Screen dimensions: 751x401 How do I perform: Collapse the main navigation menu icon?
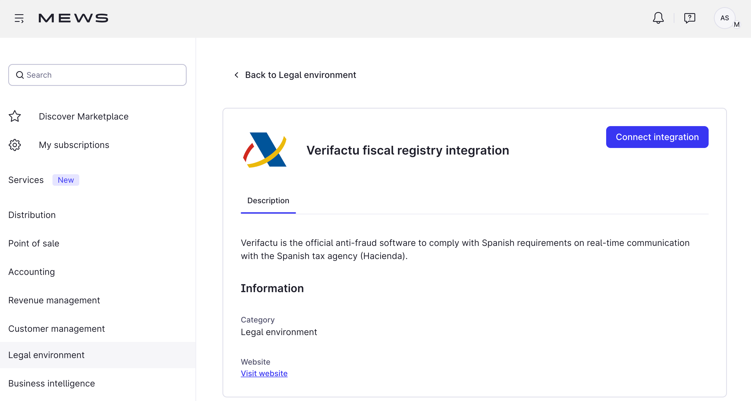(x=19, y=18)
